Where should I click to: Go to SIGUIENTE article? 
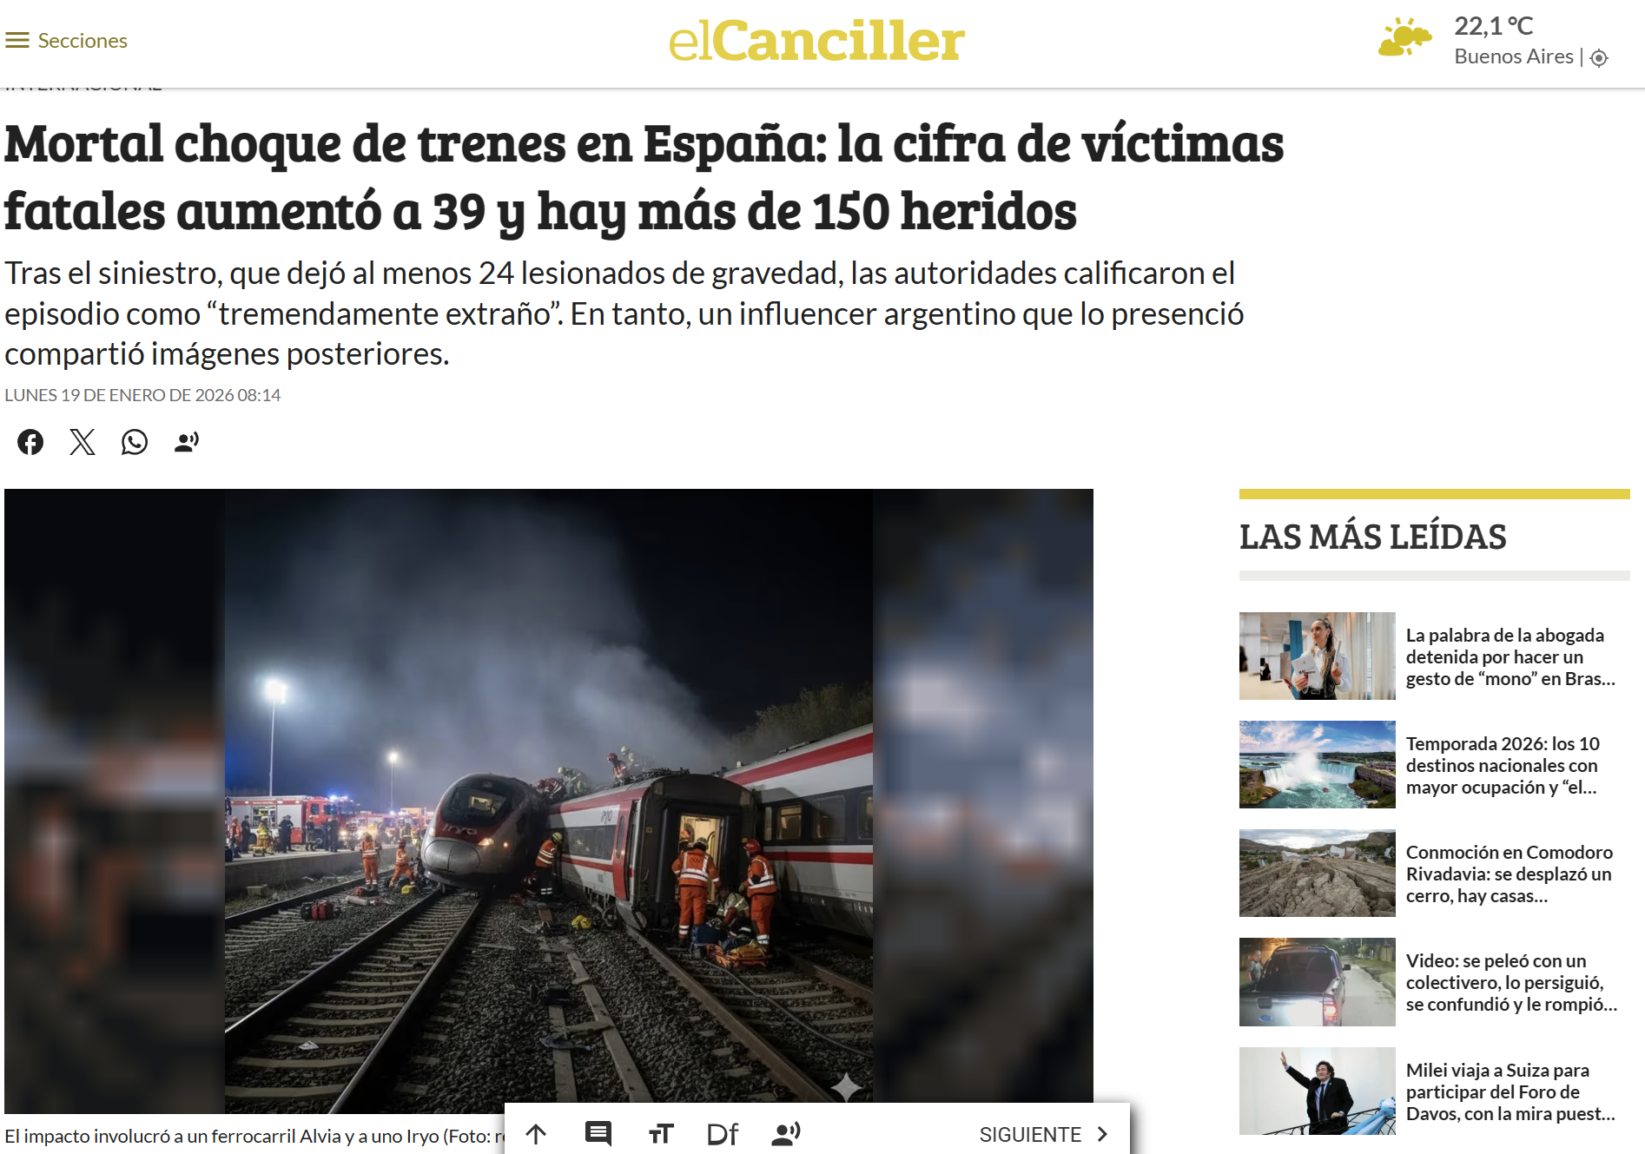(x=1043, y=1135)
